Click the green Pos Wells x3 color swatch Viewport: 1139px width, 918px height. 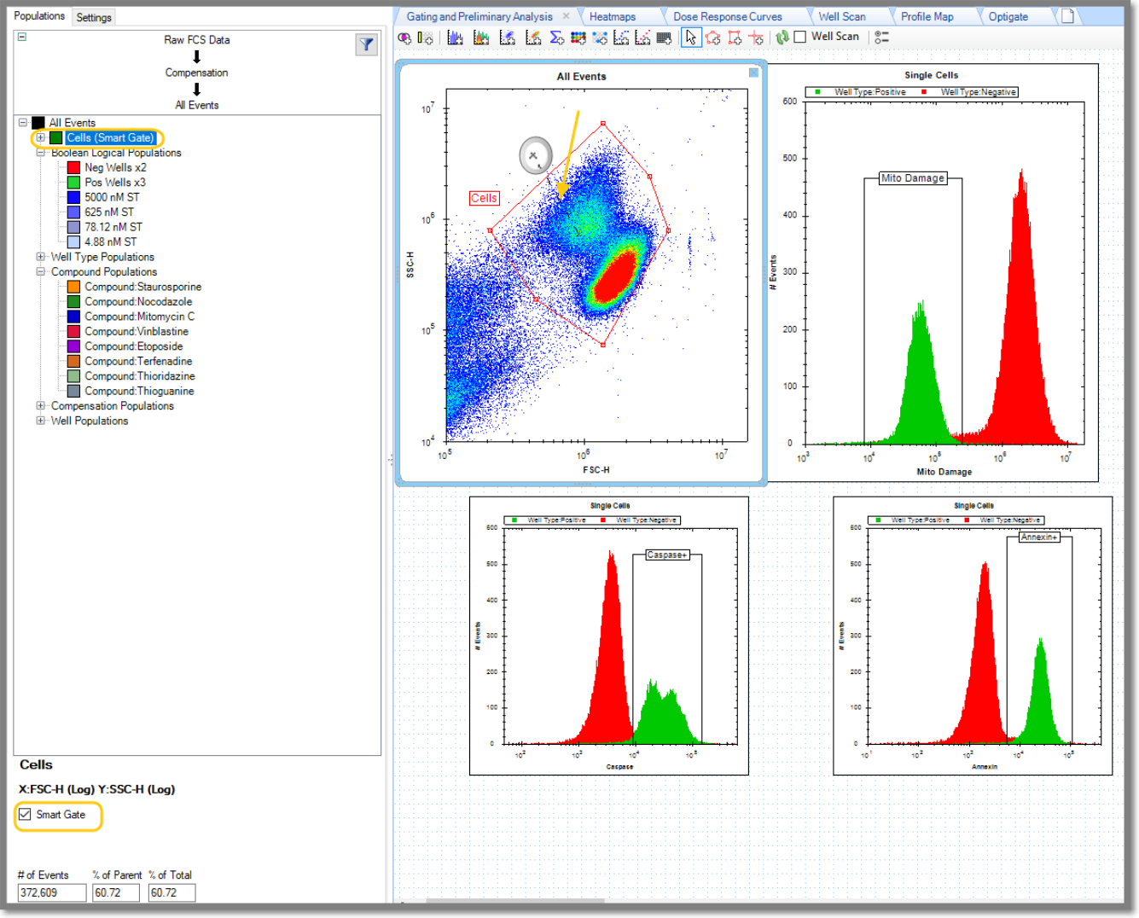(73, 183)
